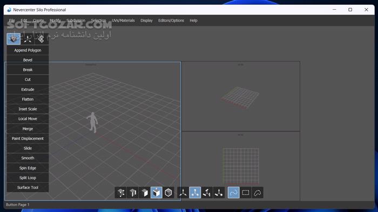The image size is (378, 212).
Task: Click the 'Button Page 1' status text
Action: click(18, 204)
